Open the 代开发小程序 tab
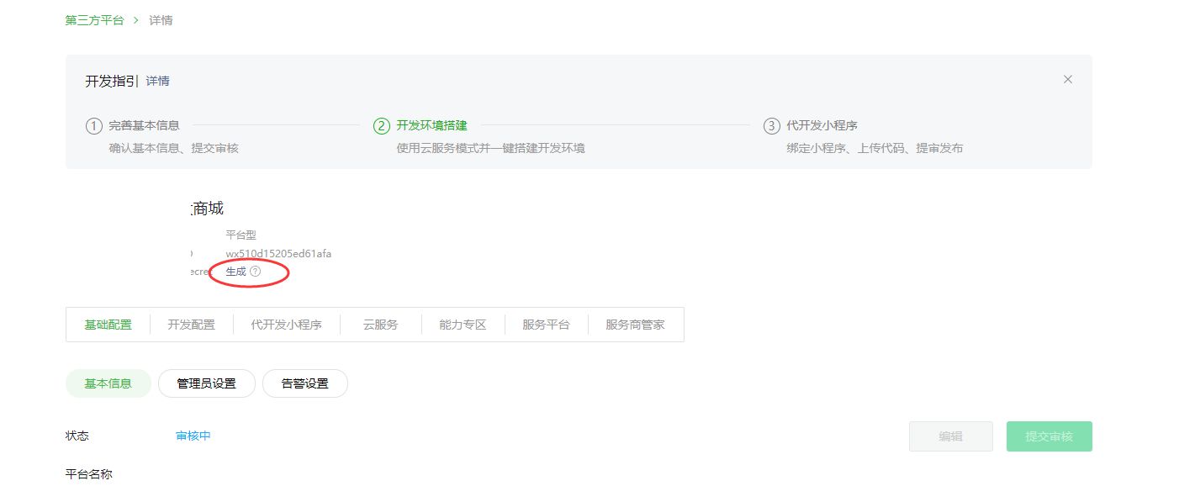 [x=286, y=325]
